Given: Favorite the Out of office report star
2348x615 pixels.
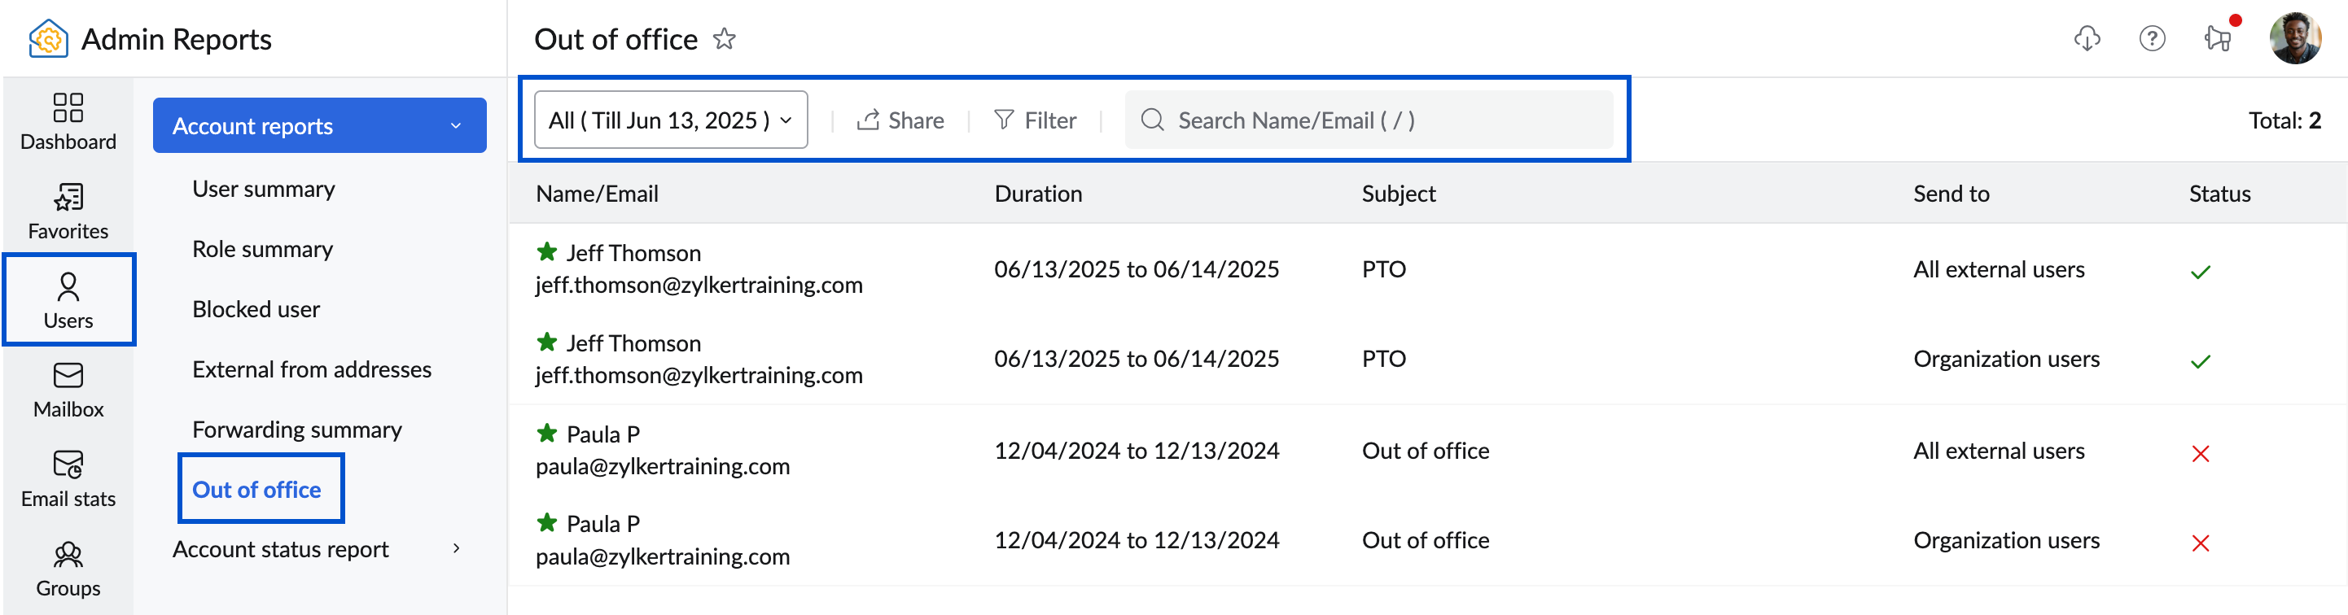Looking at the screenshot, I should [x=725, y=38].
